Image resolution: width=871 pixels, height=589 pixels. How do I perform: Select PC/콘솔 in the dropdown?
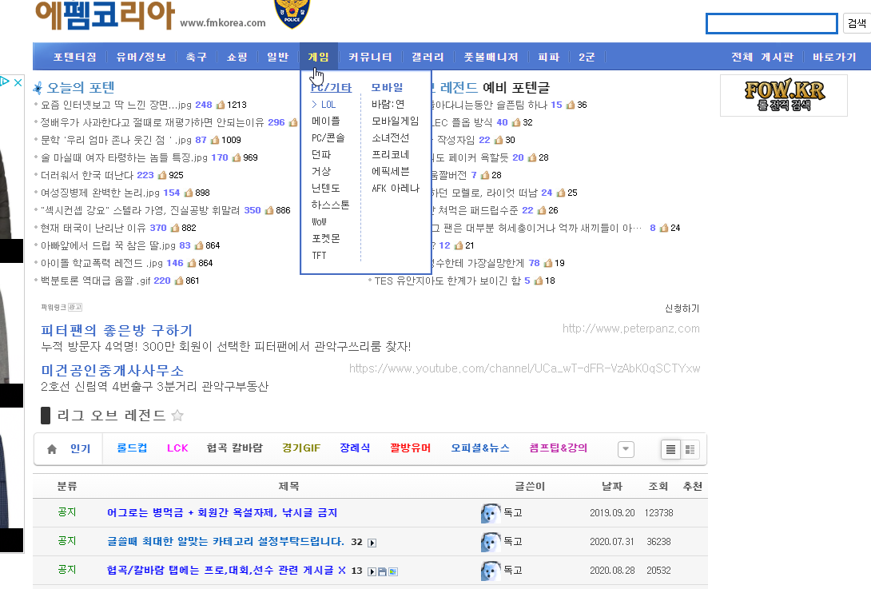click(x=328, y=137)
